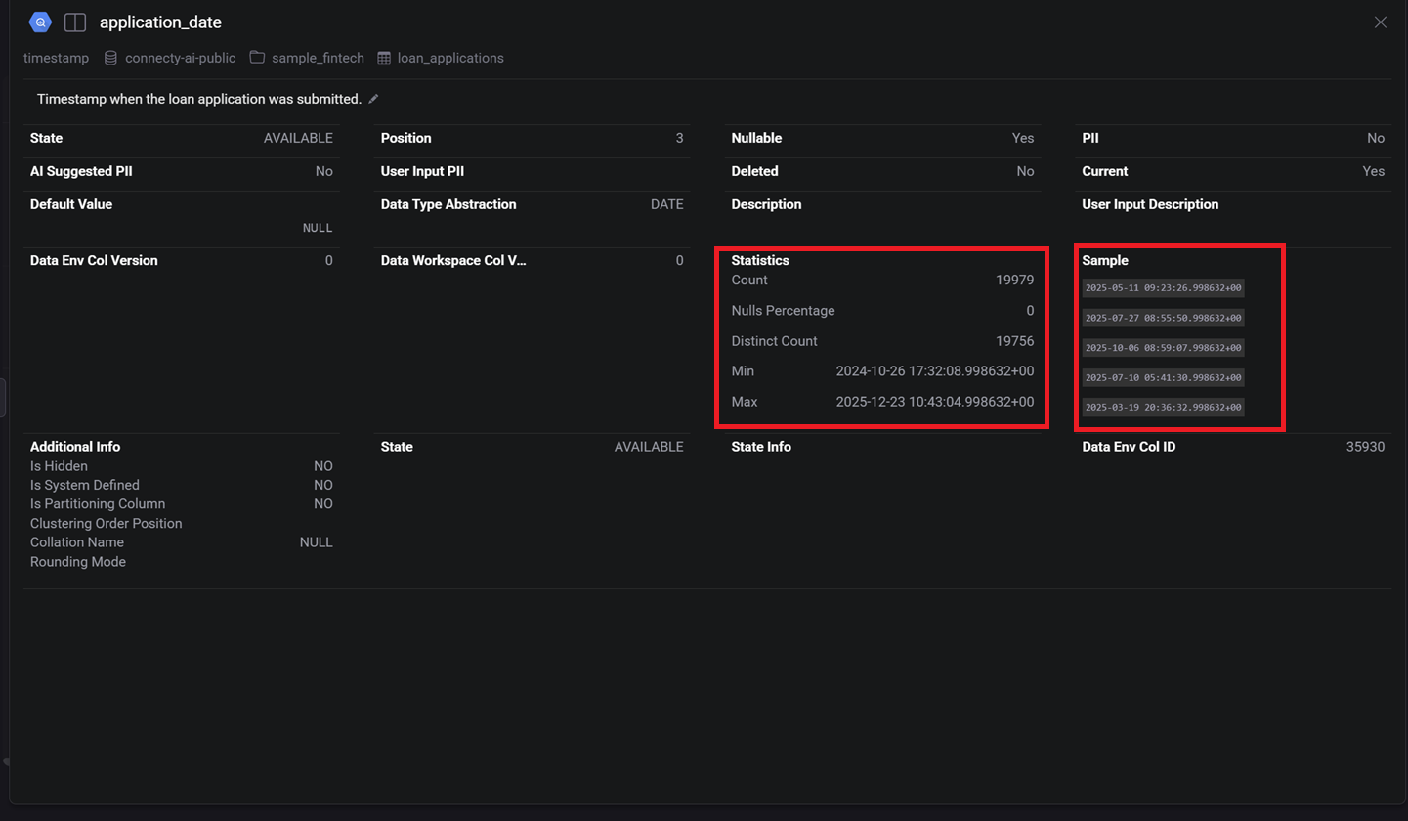
Task: Click the sample chip 2025-10-06 08:59:07
Action: tap(1163, 347)
